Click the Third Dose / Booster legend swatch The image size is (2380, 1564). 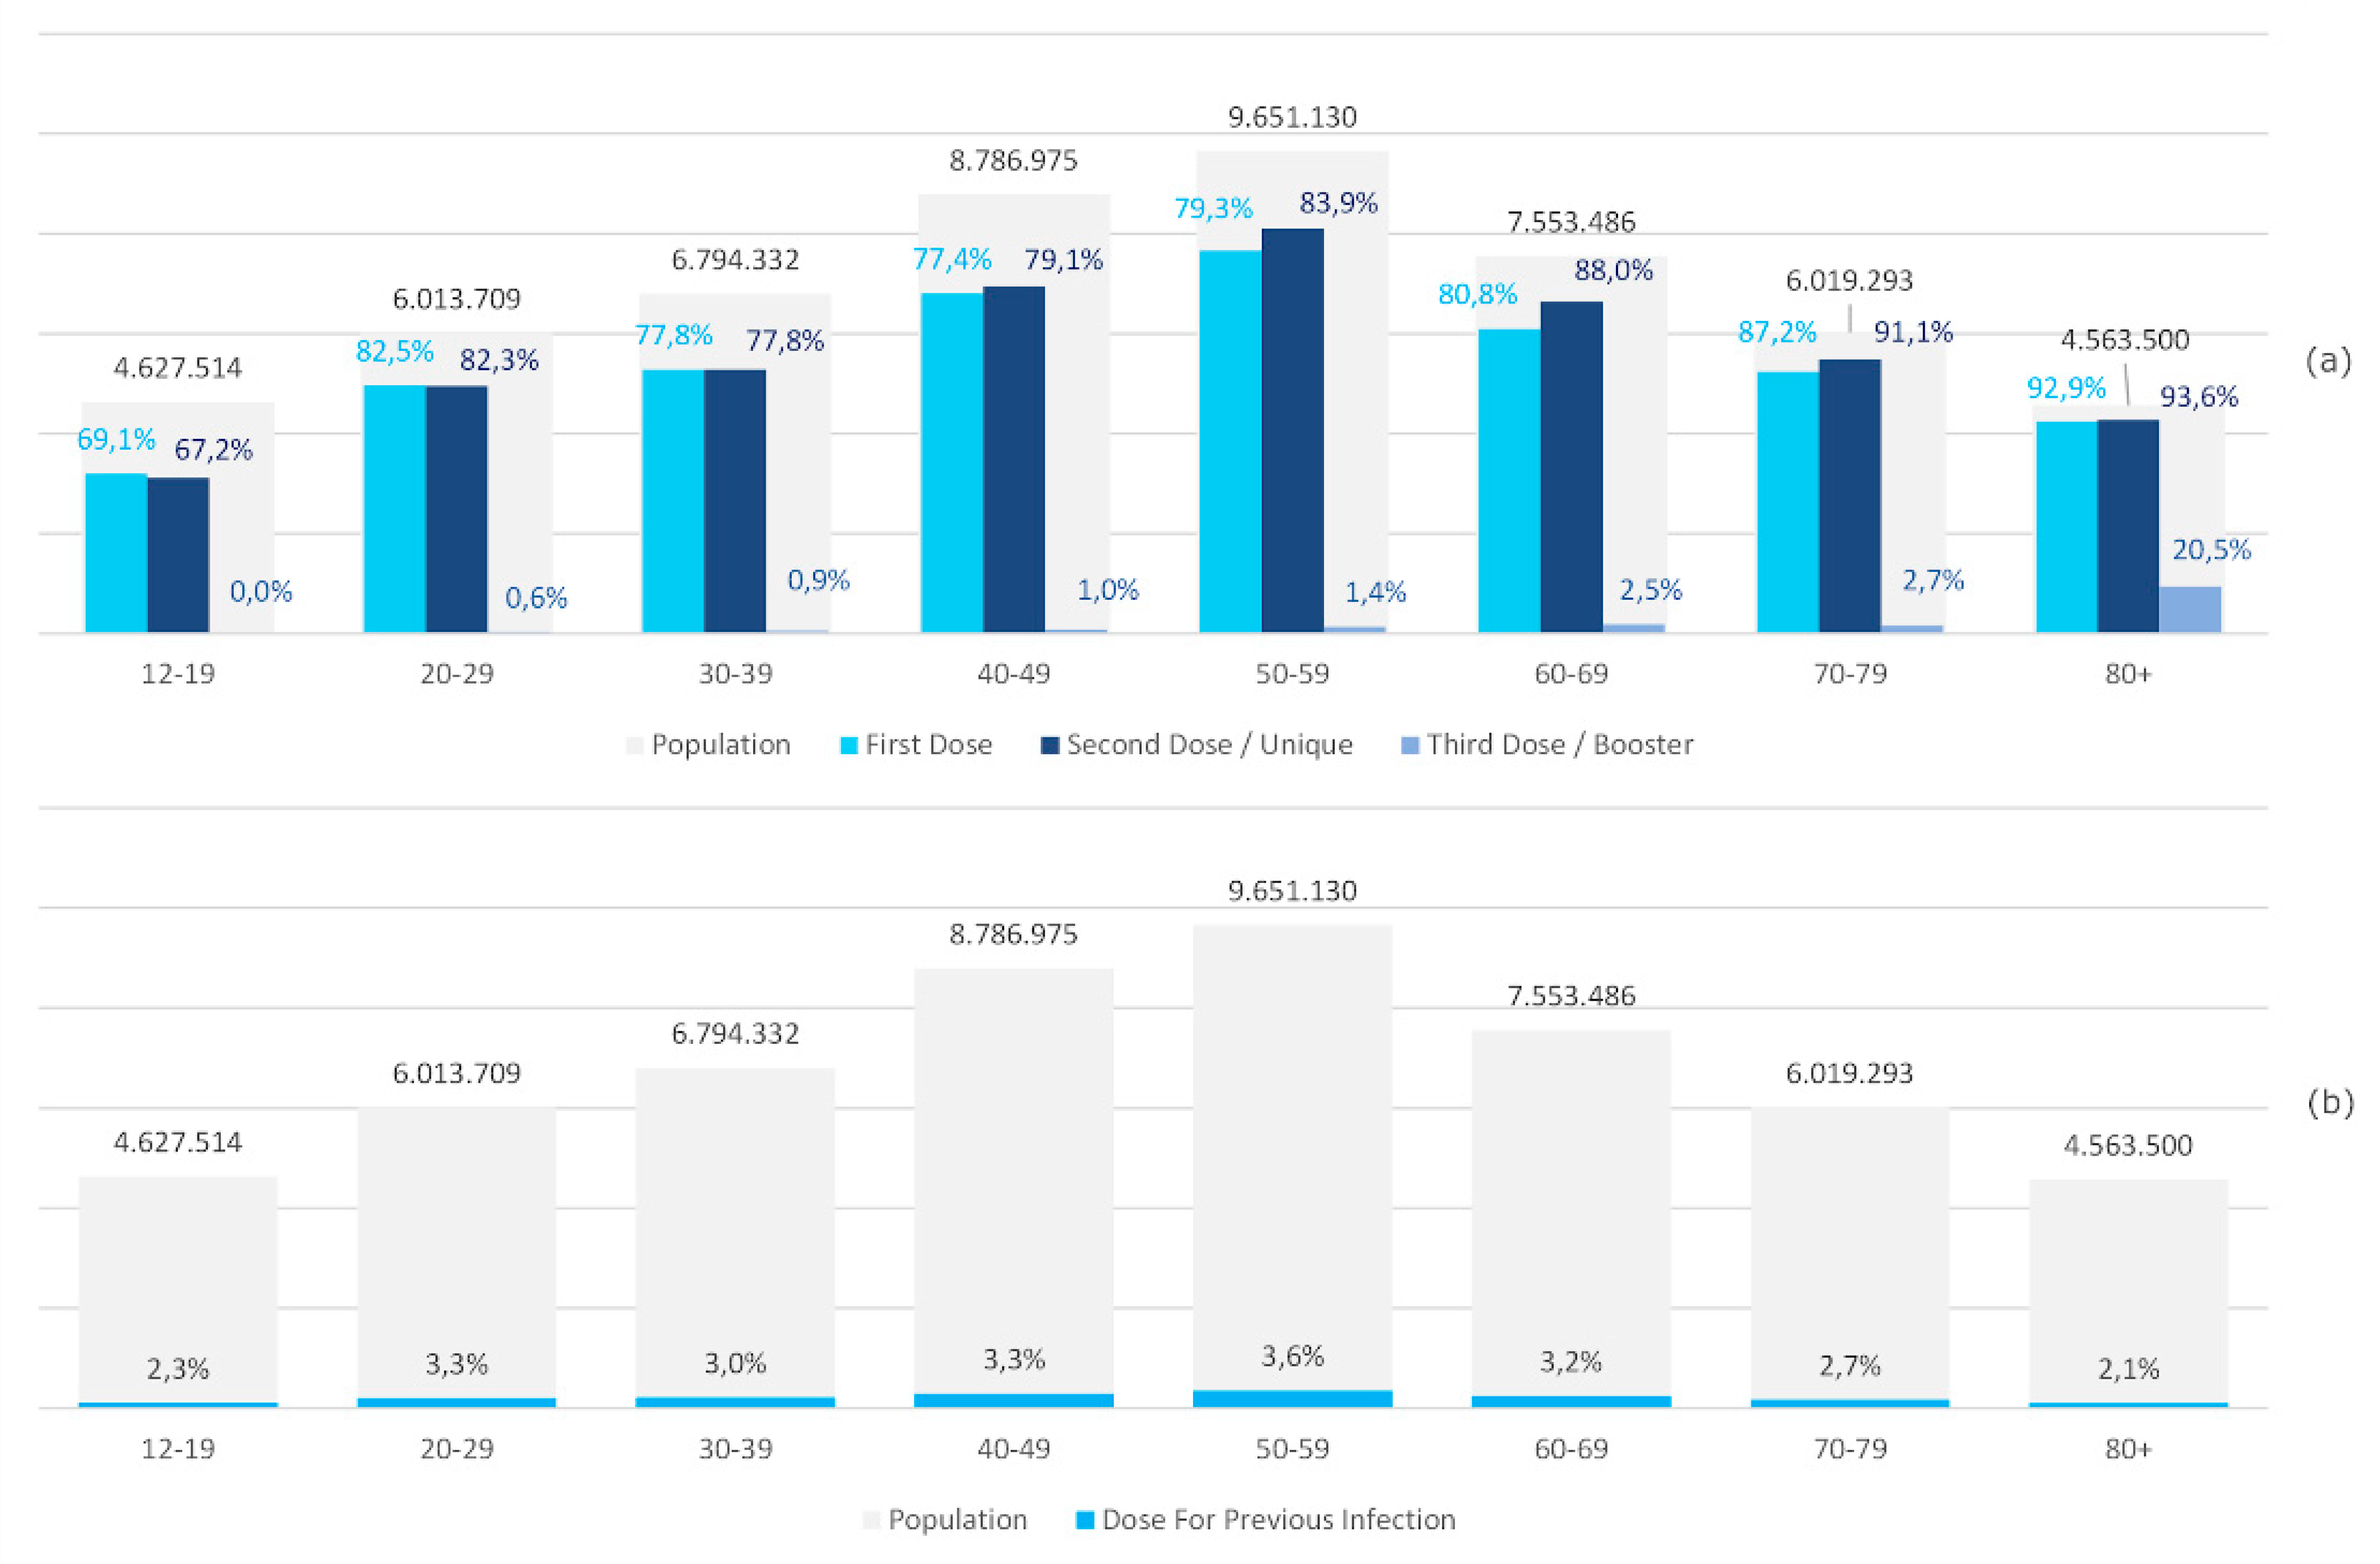pyautogui.click(x=1410, y=745)
